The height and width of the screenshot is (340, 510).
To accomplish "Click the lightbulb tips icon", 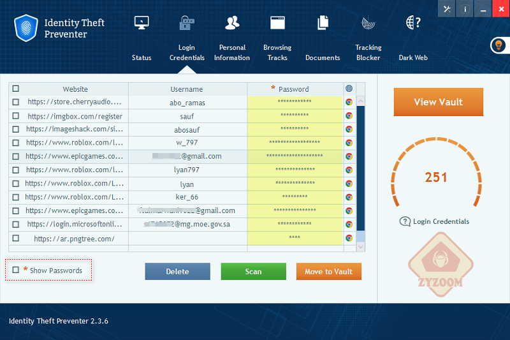I will coord(499,45).
